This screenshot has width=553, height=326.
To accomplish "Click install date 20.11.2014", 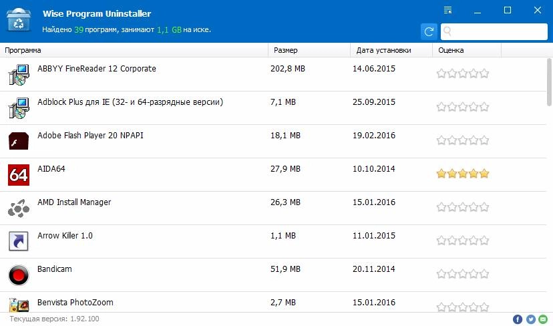I will tap(374, 269).
